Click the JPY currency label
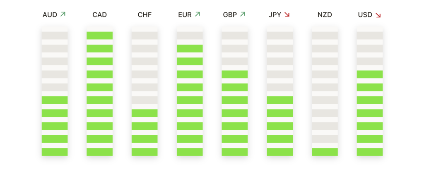 coord(275,15)
